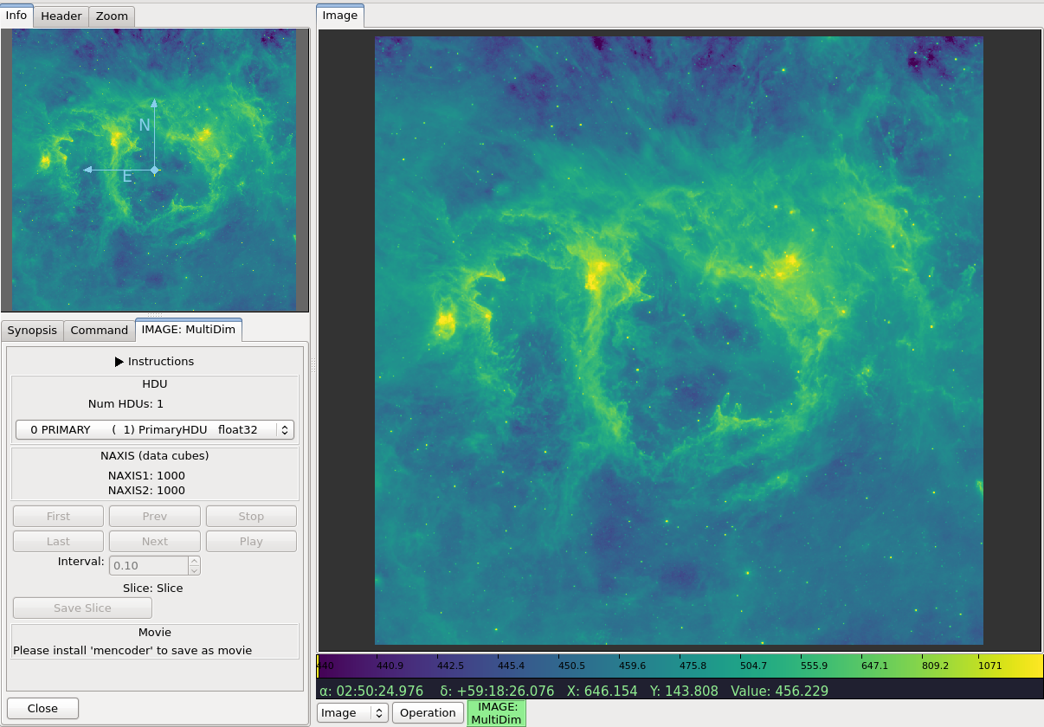Click the Save Slice button

point(82,608)
